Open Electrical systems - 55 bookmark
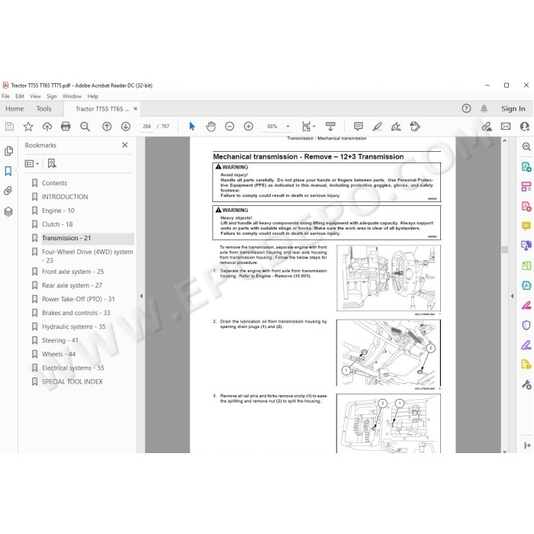Image resolution: width=534 pixels, height=534 pixels. coord(73,368)
